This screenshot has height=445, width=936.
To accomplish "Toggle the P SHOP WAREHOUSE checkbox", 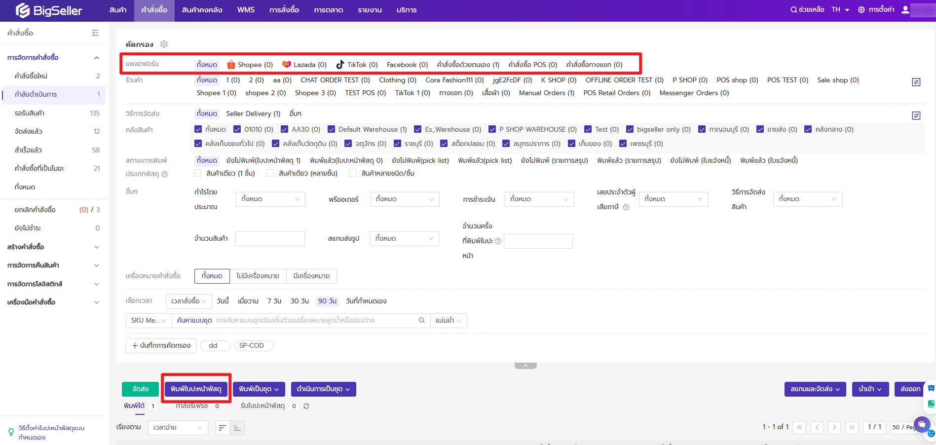I will pos(492,129).
